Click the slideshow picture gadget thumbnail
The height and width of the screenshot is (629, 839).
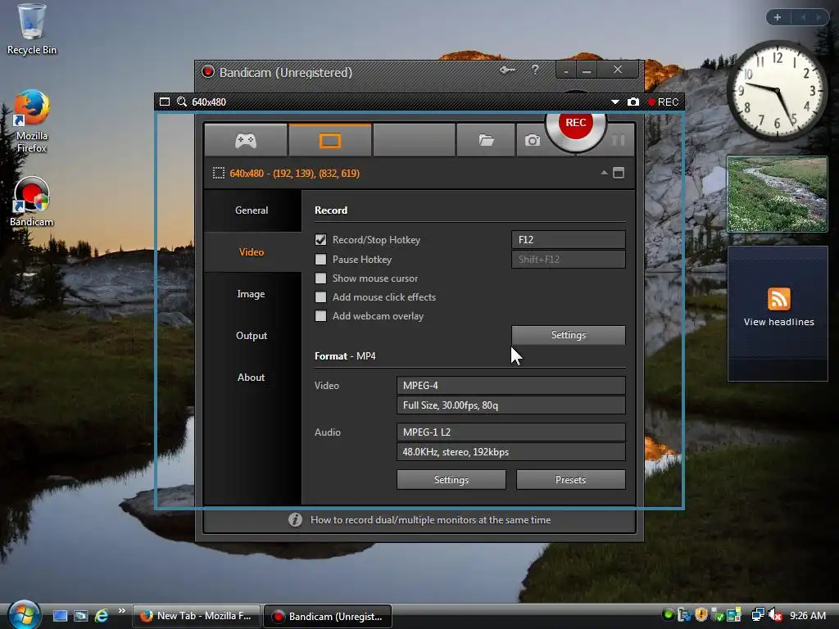pyautogui.click(x=777, y=194)
